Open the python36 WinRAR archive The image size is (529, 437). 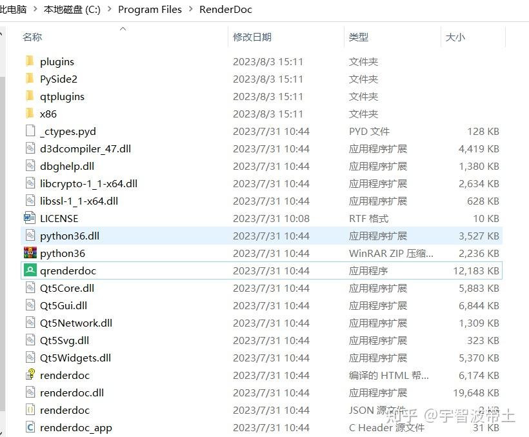[62, 253]
